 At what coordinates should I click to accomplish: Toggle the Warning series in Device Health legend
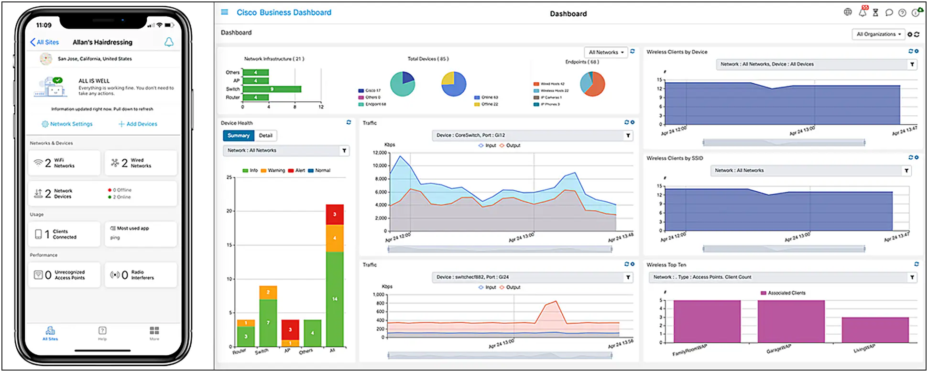[x=273, y=170]
